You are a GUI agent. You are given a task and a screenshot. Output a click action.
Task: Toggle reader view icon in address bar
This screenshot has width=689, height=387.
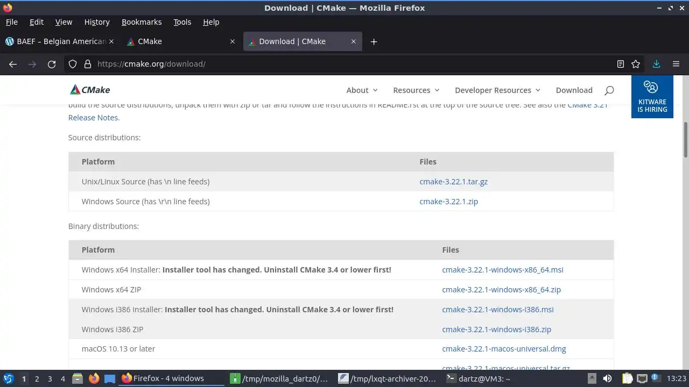(x=621, y=64)
